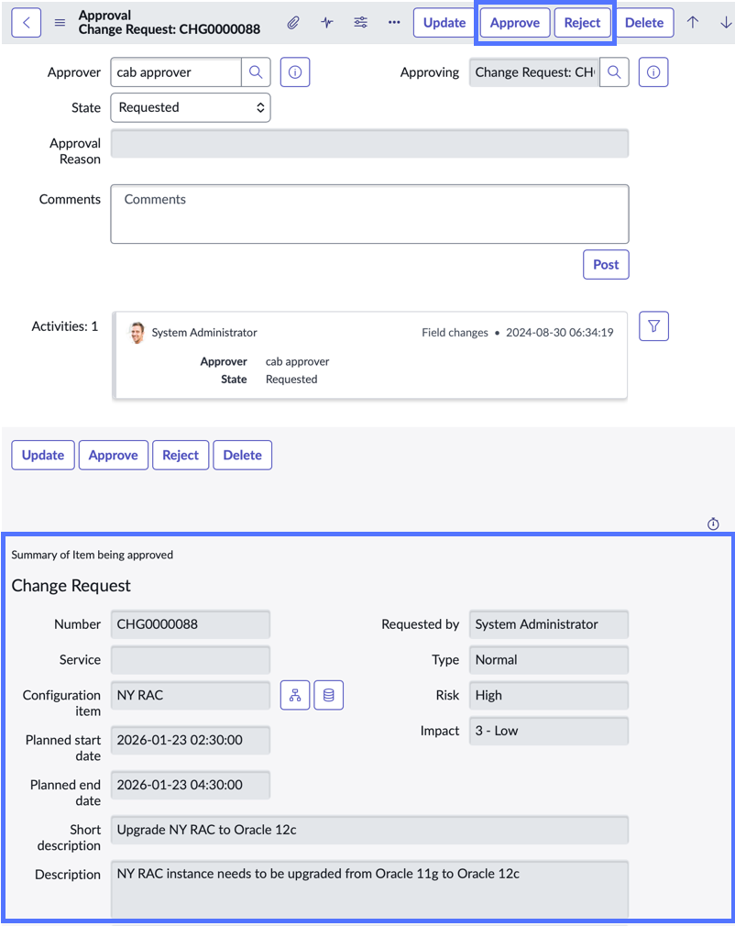Click the top Approve button

[515, 23]
